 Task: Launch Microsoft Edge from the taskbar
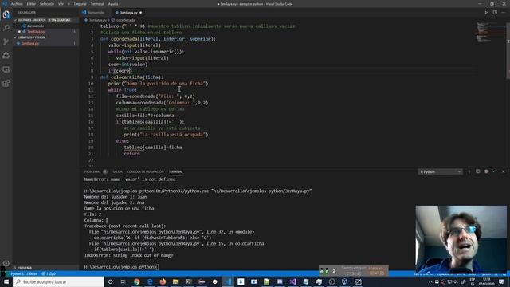[x=150, y=281]
